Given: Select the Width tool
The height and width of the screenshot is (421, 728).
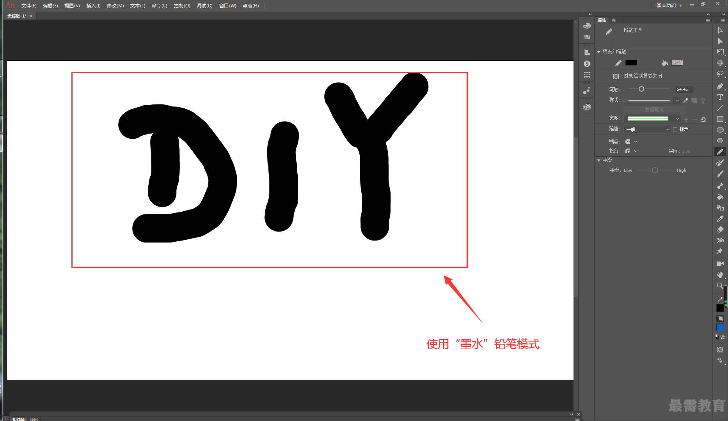Looking at the screenshot, I should pos(720,241).
